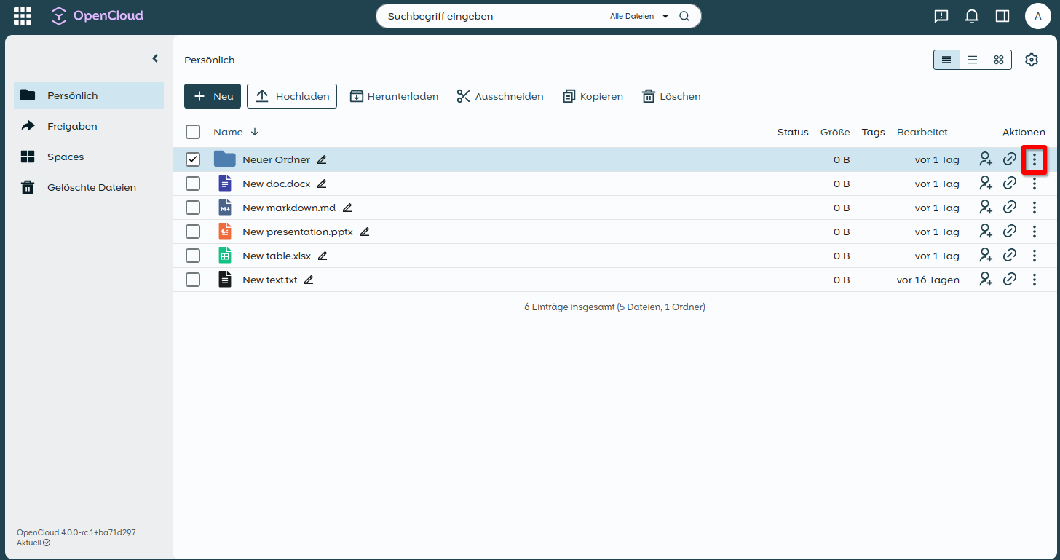
Task: Click share icon for New doc.docx
Action: click(x=985, y=184)
